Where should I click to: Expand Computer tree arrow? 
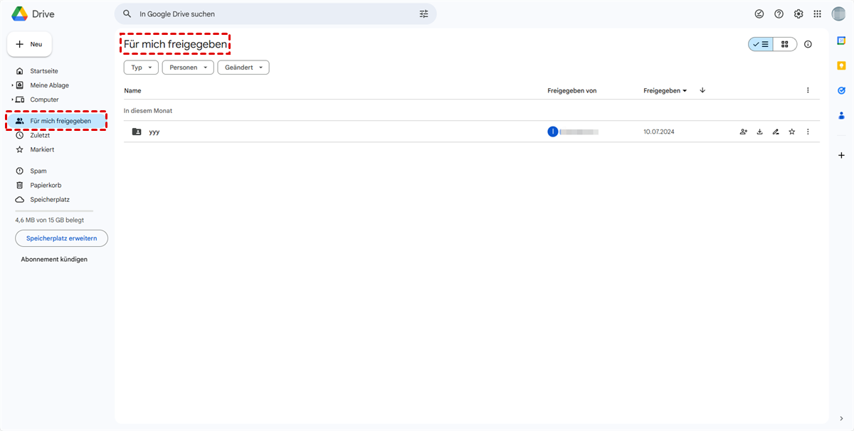pyautogui.click(x=12, y=100)
